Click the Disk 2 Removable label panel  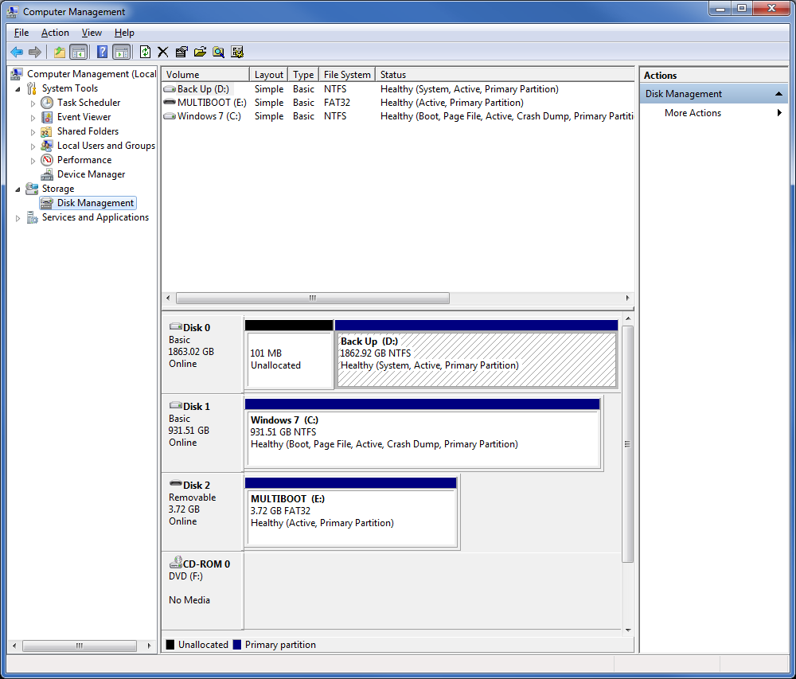[x=202, y=512]
